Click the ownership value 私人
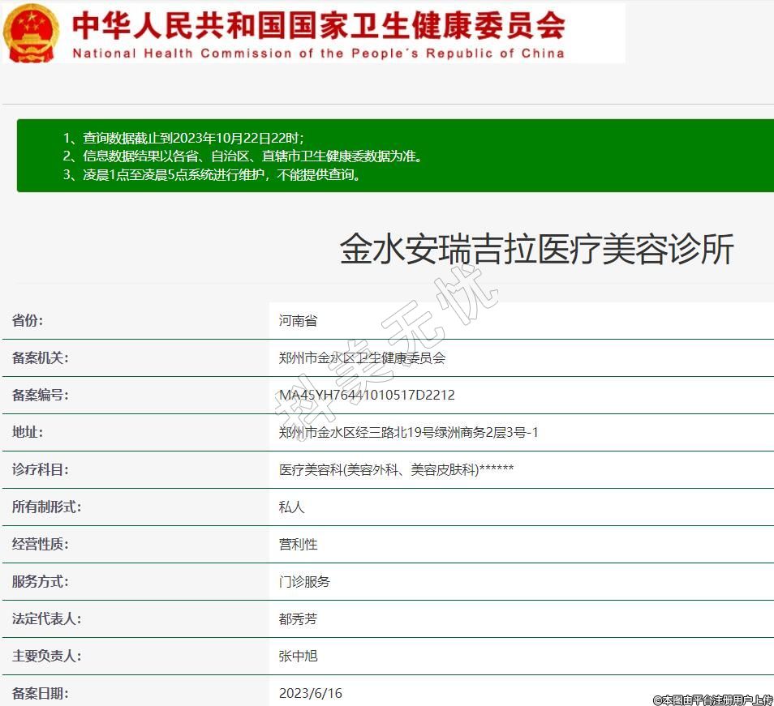This screenshot has width=774, height=706. click(x=291, y=507)
